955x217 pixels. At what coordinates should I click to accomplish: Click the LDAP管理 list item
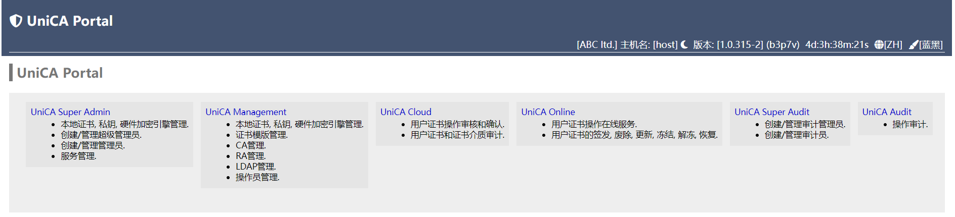(255, 167)
